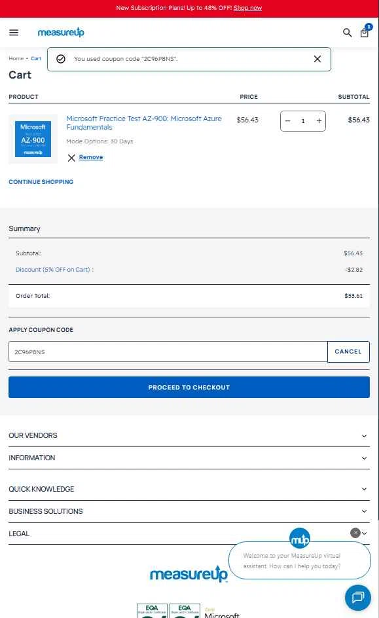Click the checkmark icon in coupon notice

click(61, 59)
